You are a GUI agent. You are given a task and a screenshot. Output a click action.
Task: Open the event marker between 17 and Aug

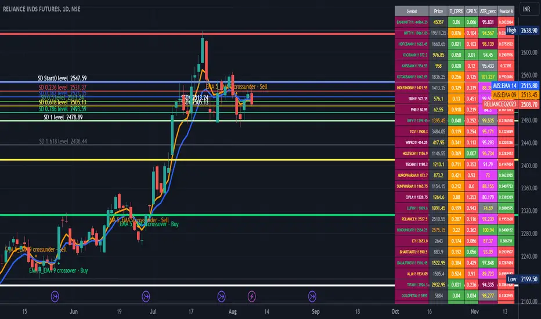221,296
